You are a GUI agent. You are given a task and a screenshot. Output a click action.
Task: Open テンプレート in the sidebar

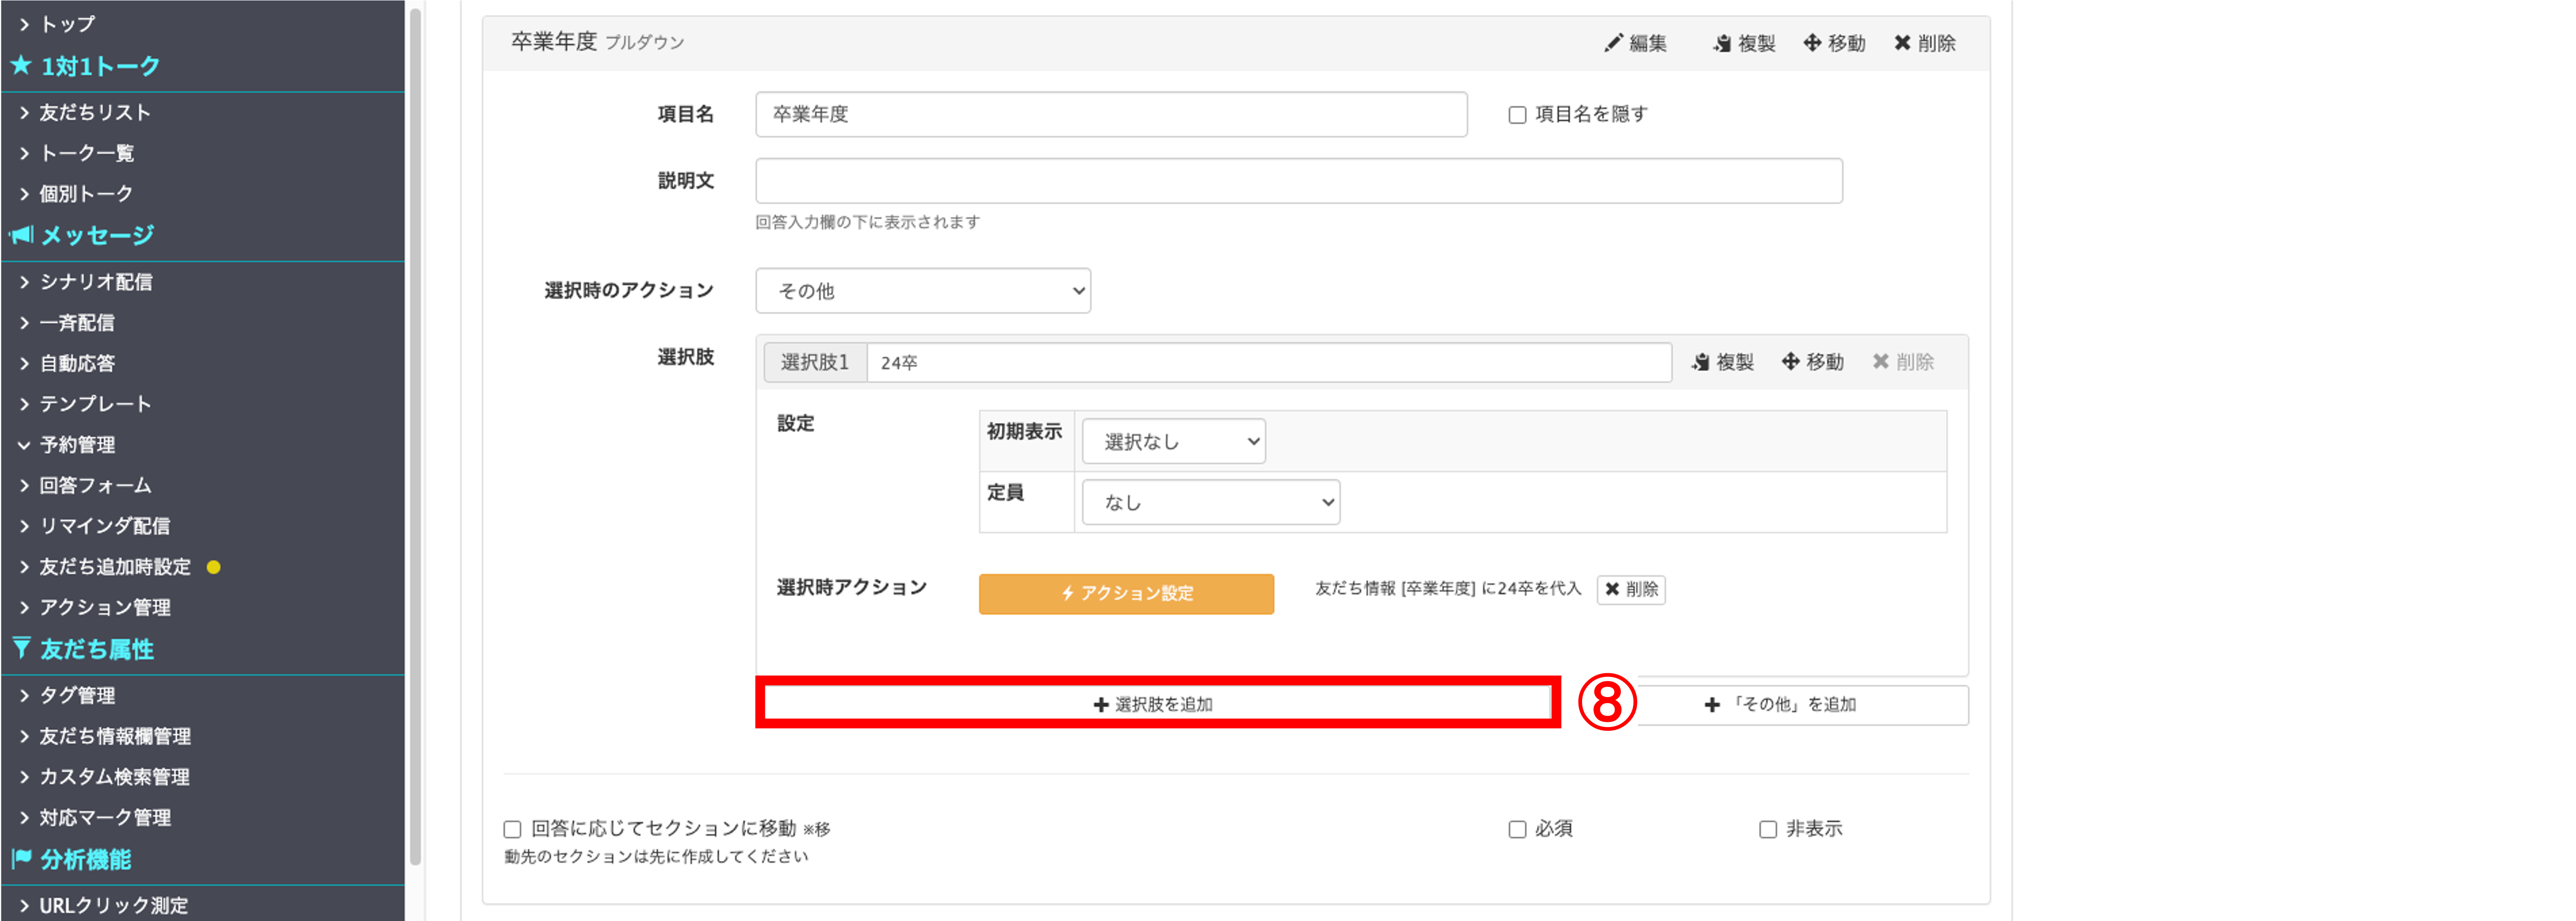[95, 403]
